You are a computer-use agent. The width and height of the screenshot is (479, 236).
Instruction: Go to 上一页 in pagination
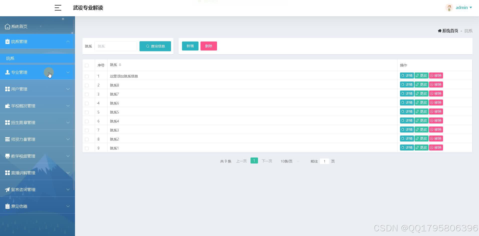pyautogui.click(x=241, y=161)
